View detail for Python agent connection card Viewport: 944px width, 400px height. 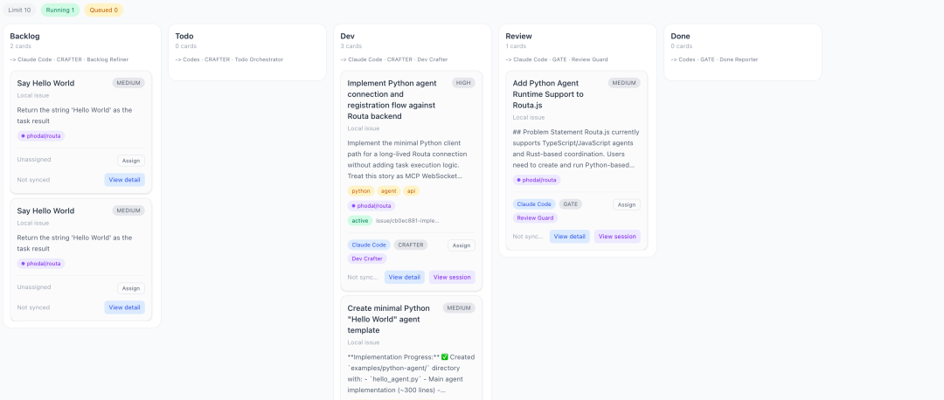pyautogui.click(x=405, y=278)
